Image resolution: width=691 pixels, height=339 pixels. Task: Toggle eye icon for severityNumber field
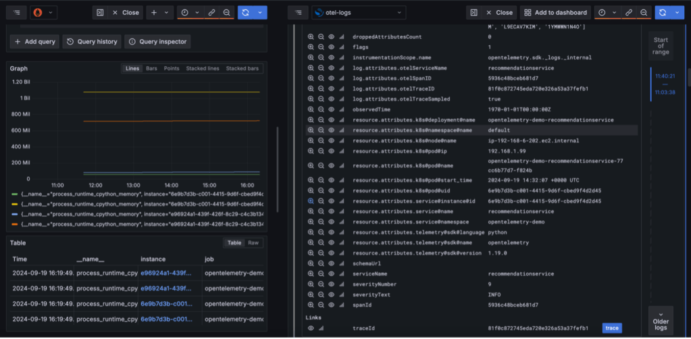tap(331, 284)
